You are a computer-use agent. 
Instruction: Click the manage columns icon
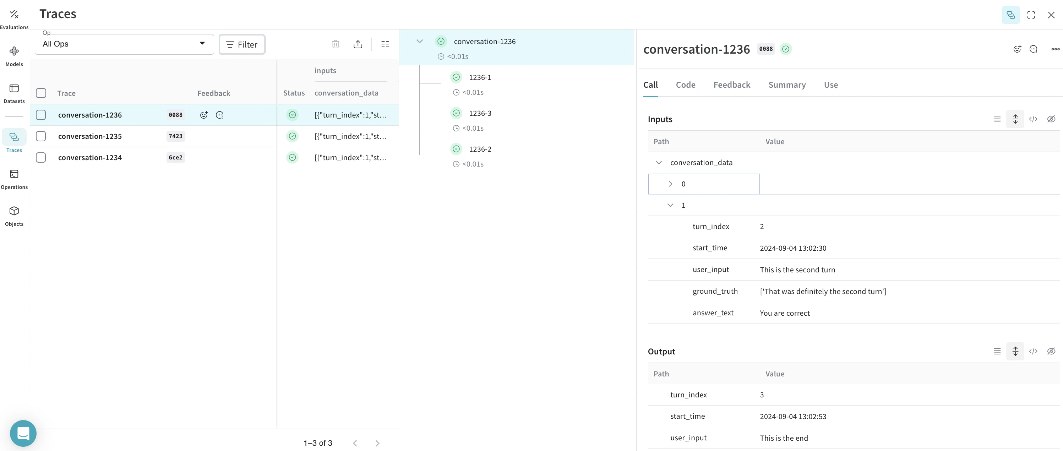[385, 44]
